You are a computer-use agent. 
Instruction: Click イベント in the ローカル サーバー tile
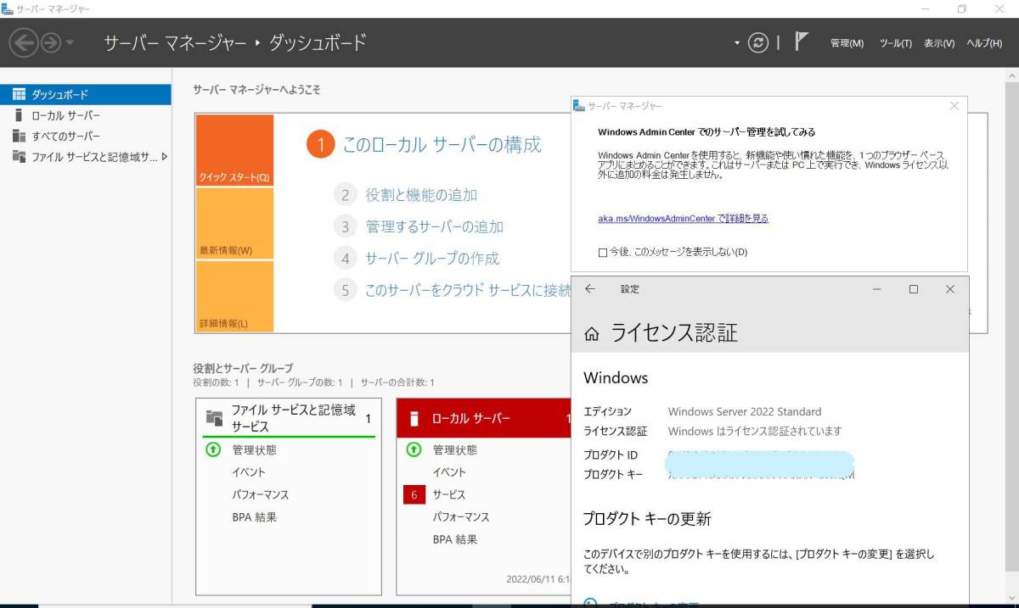[449, 472]
